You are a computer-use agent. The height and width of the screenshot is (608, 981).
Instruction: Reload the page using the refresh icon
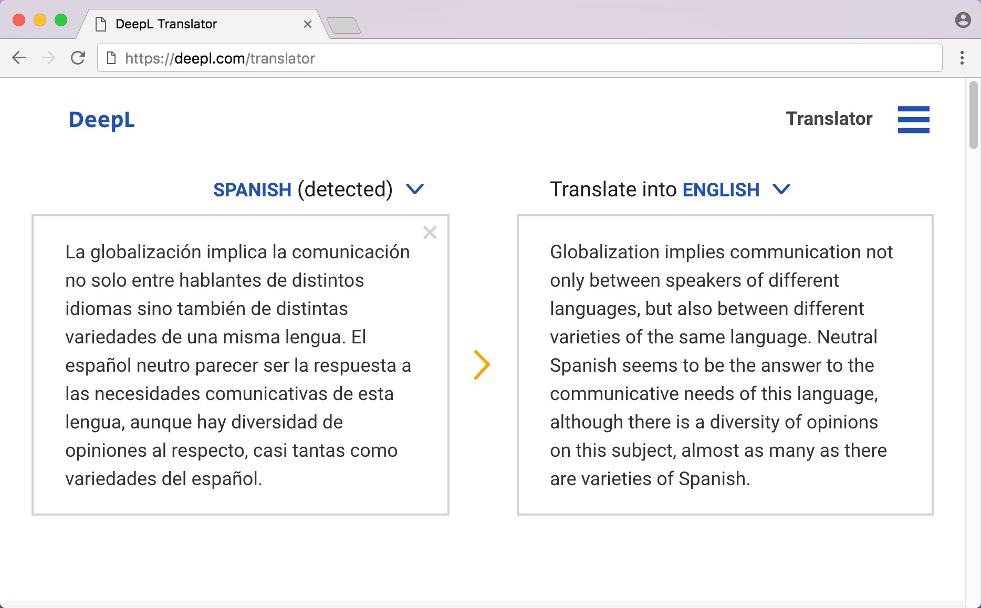[x=78, y=58]
